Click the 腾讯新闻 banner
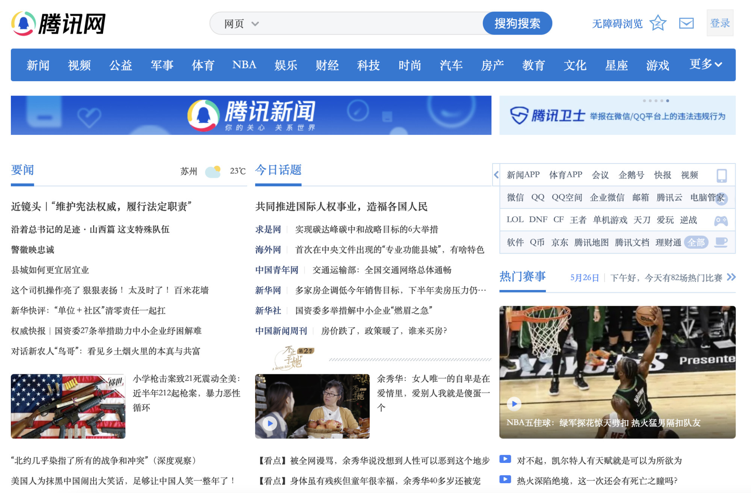751x493 pixels. coord(251,115)
